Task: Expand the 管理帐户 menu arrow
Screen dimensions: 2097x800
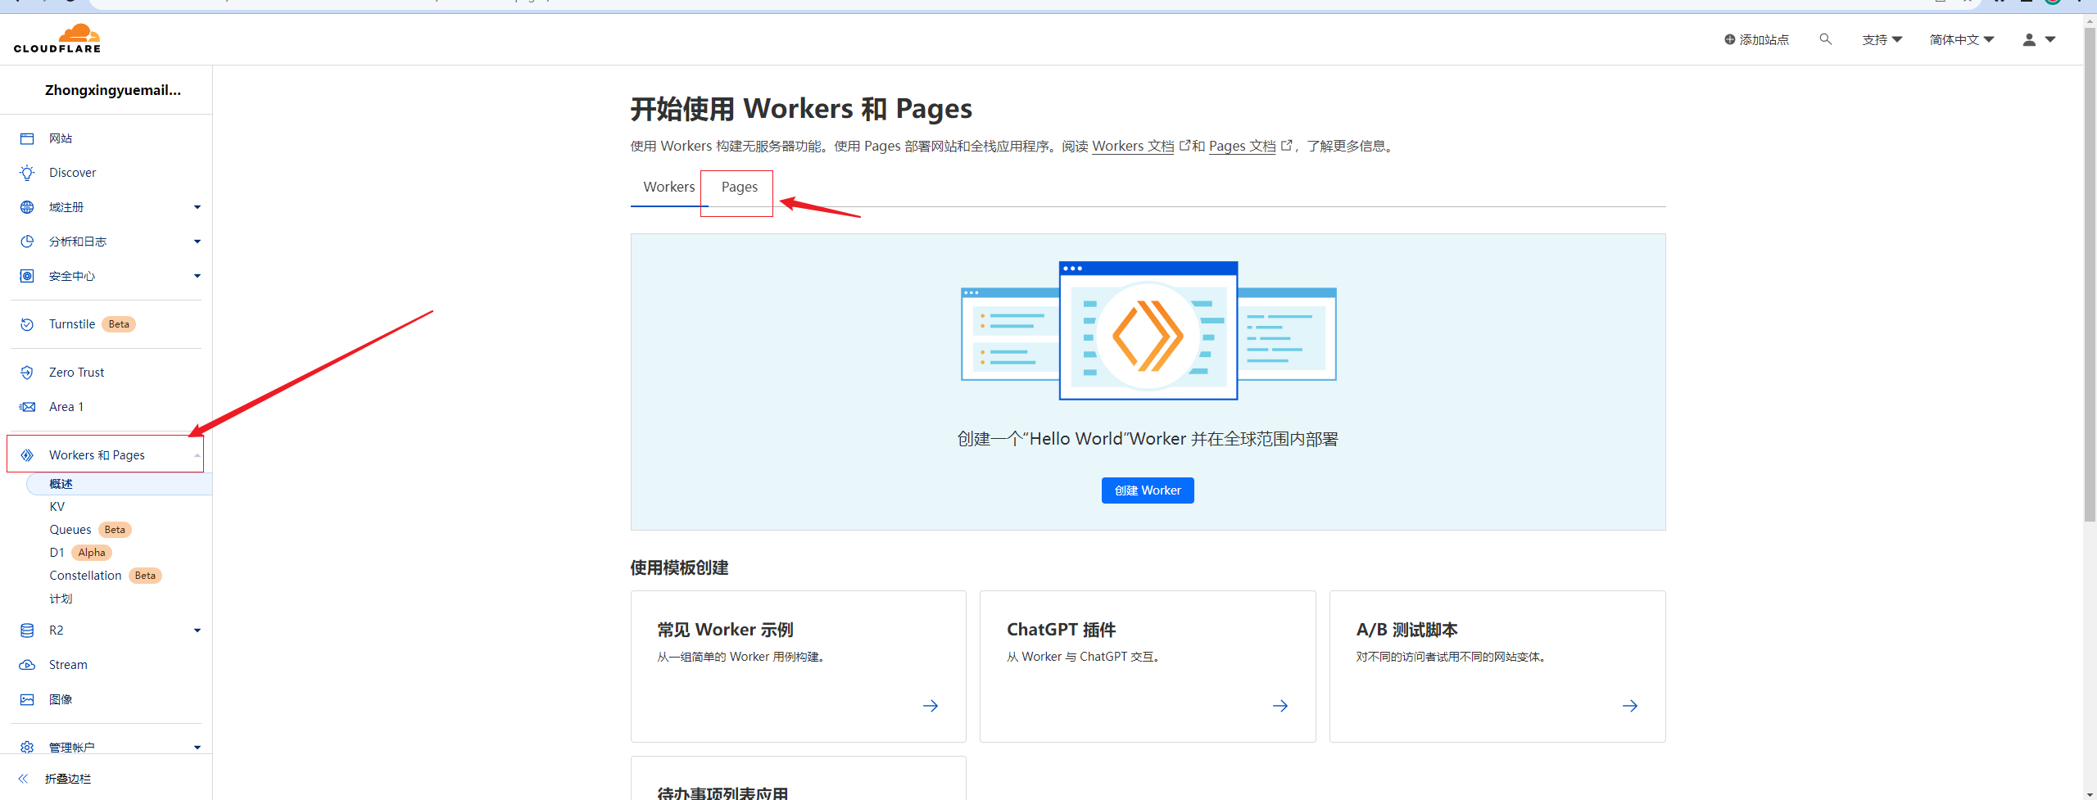Action: [197, 748]
